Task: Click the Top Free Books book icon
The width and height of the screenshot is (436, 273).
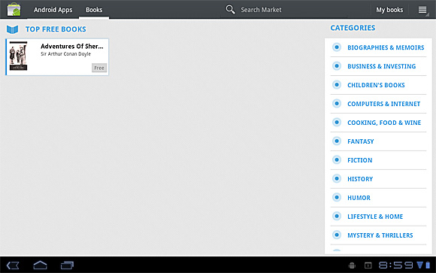Action: [x=13, y=29]
